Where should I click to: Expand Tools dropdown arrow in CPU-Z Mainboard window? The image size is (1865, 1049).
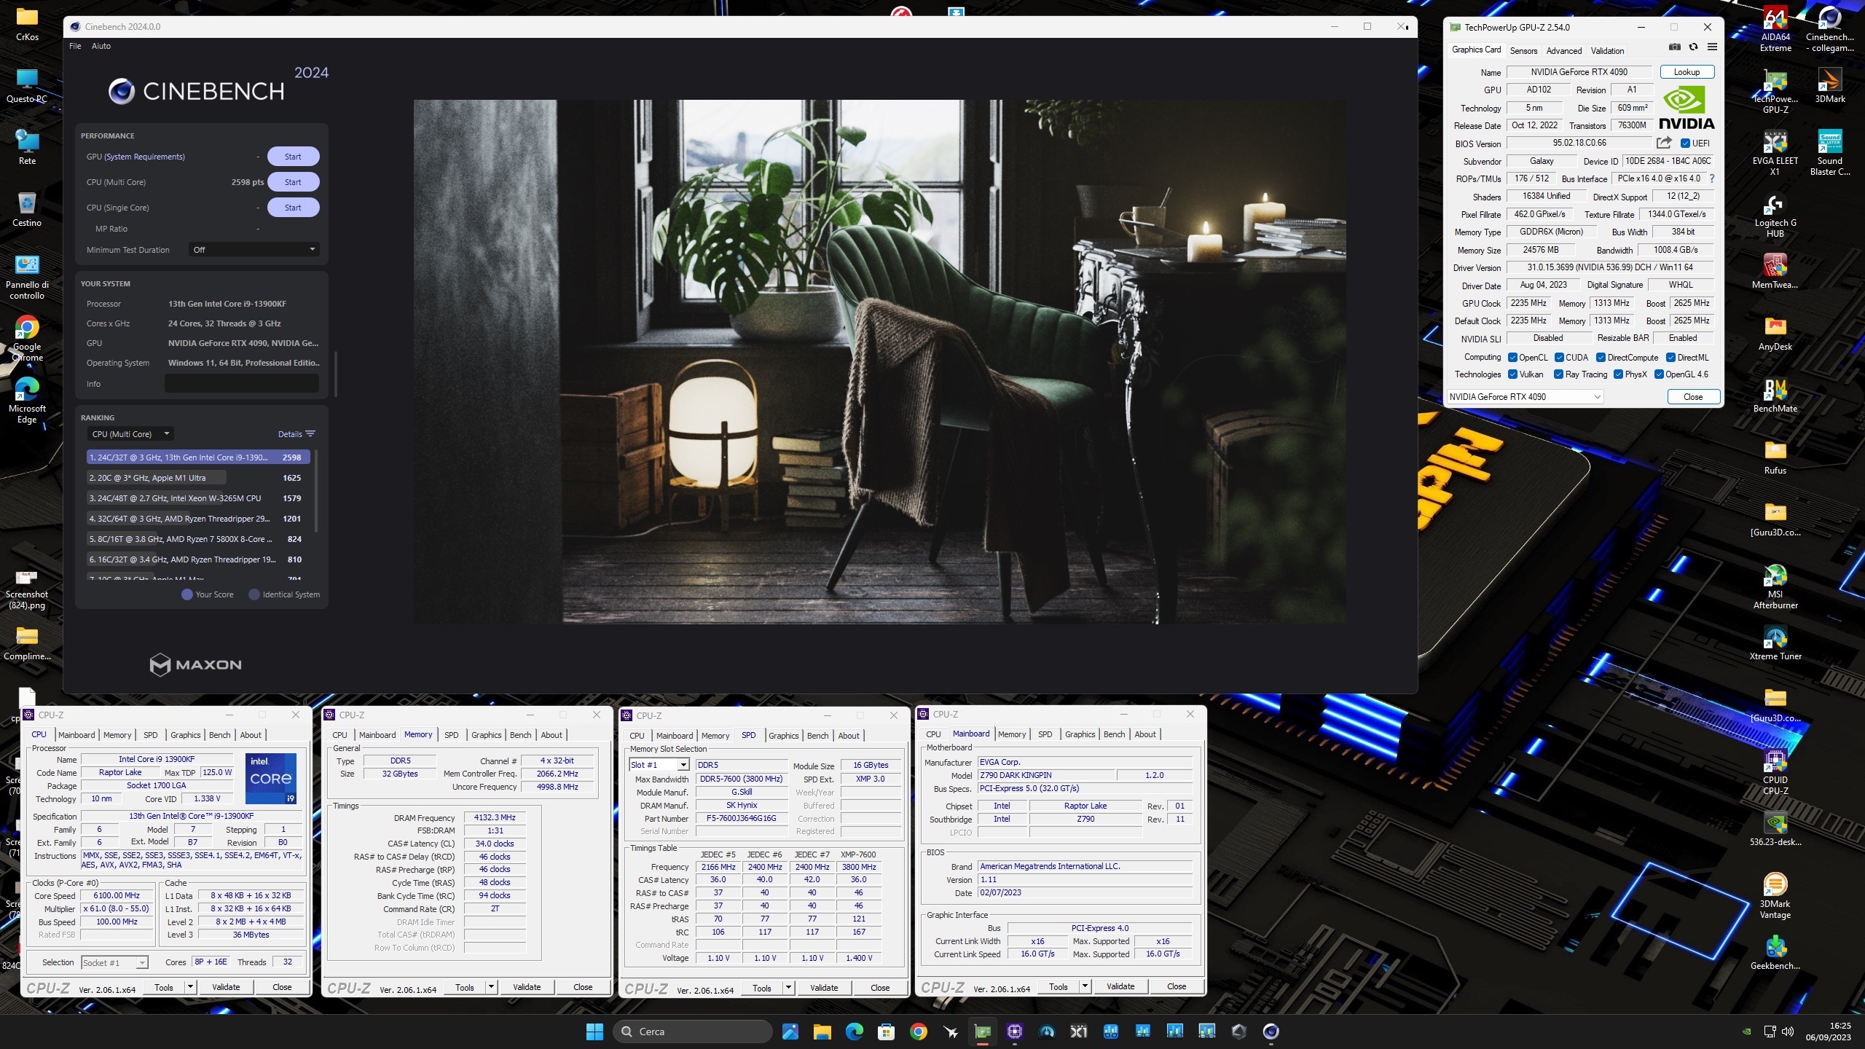click(1085, 986)
